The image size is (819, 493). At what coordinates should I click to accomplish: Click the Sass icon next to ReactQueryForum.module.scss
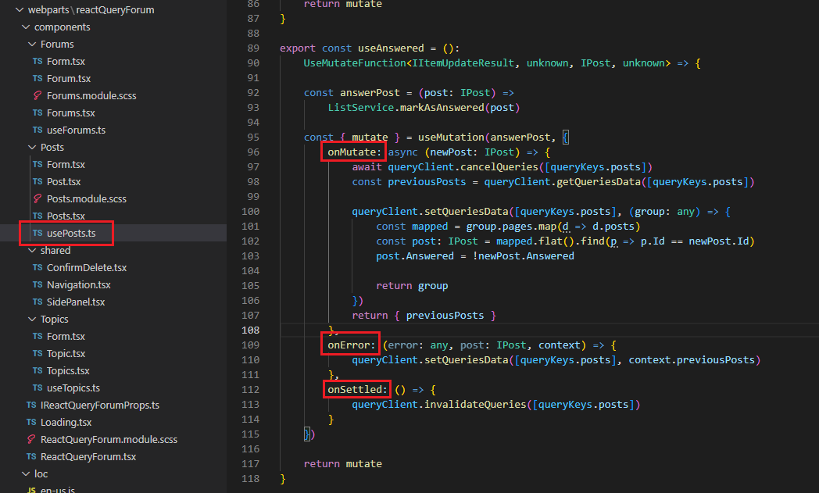(31, 439)
